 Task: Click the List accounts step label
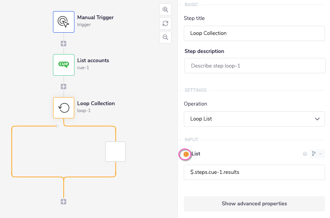click(93, 60)
